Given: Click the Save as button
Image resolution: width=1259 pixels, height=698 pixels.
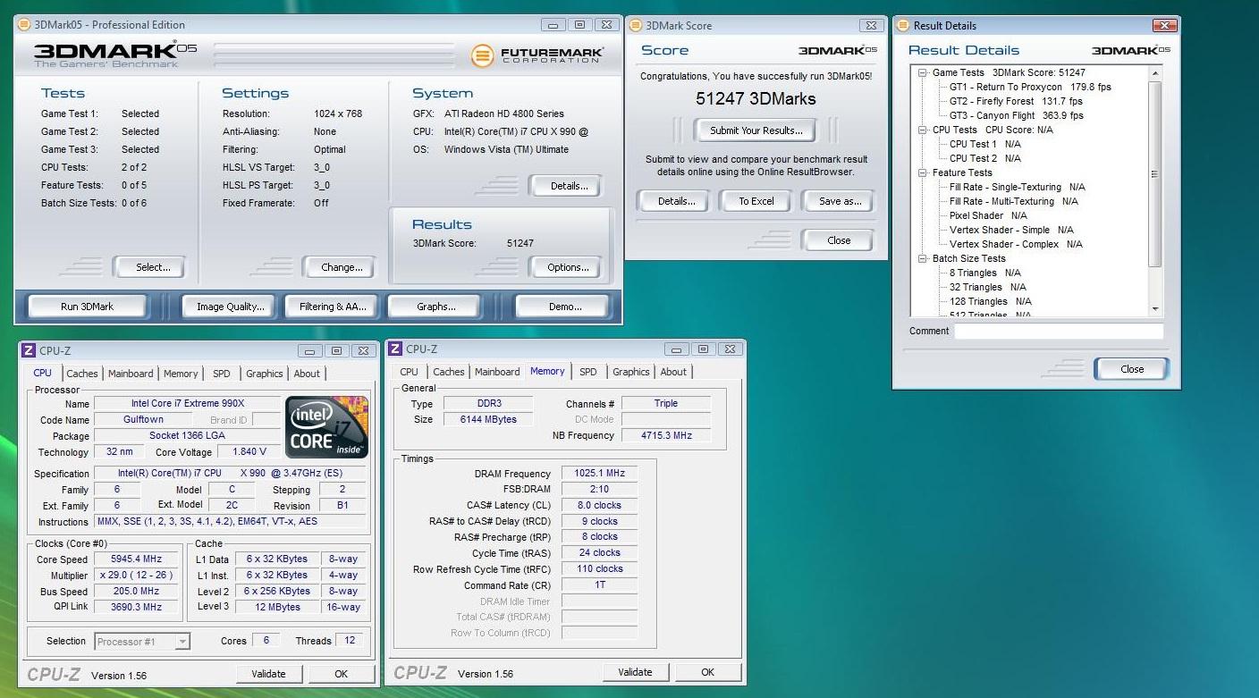Looking at the screenshot, I should [840, 201].
